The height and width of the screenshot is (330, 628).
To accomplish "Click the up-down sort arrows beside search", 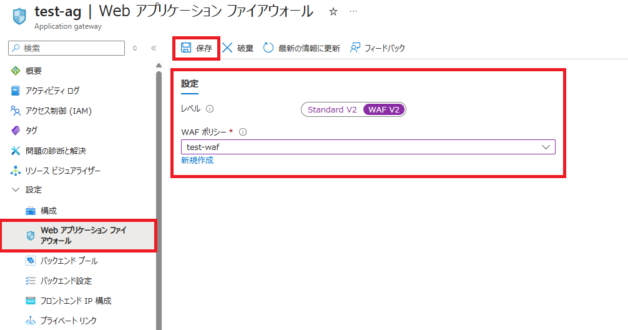I will pos(135,48).
